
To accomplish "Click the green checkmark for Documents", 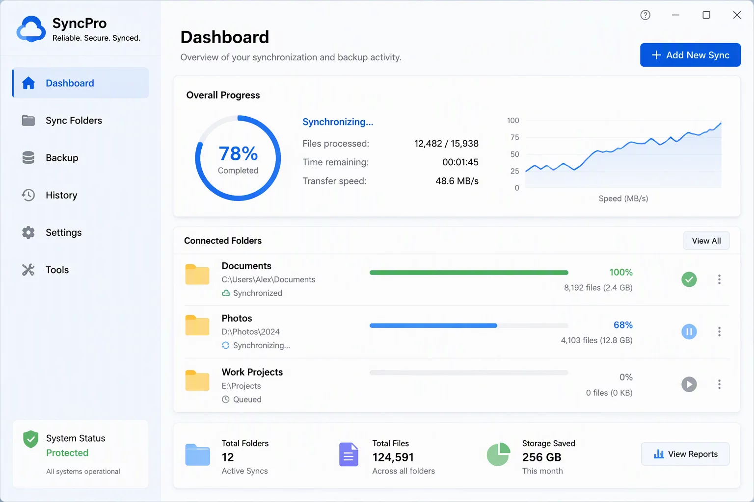I will click(x=689, y=279).
